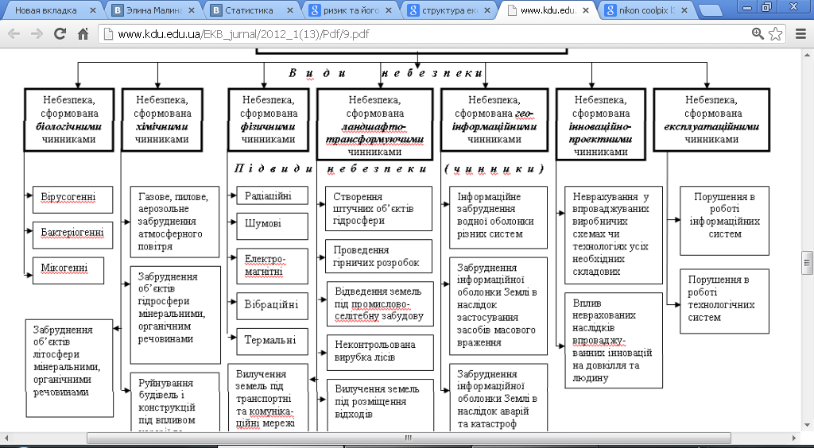Screen dimensions: 814x448
Task: Click the Інформаційне забруднення водної оболонки box
Action: (498, 218)
